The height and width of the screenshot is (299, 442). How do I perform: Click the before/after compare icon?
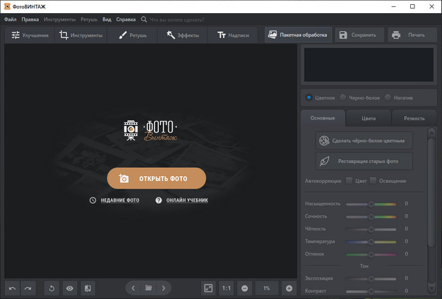pos(88,288)
